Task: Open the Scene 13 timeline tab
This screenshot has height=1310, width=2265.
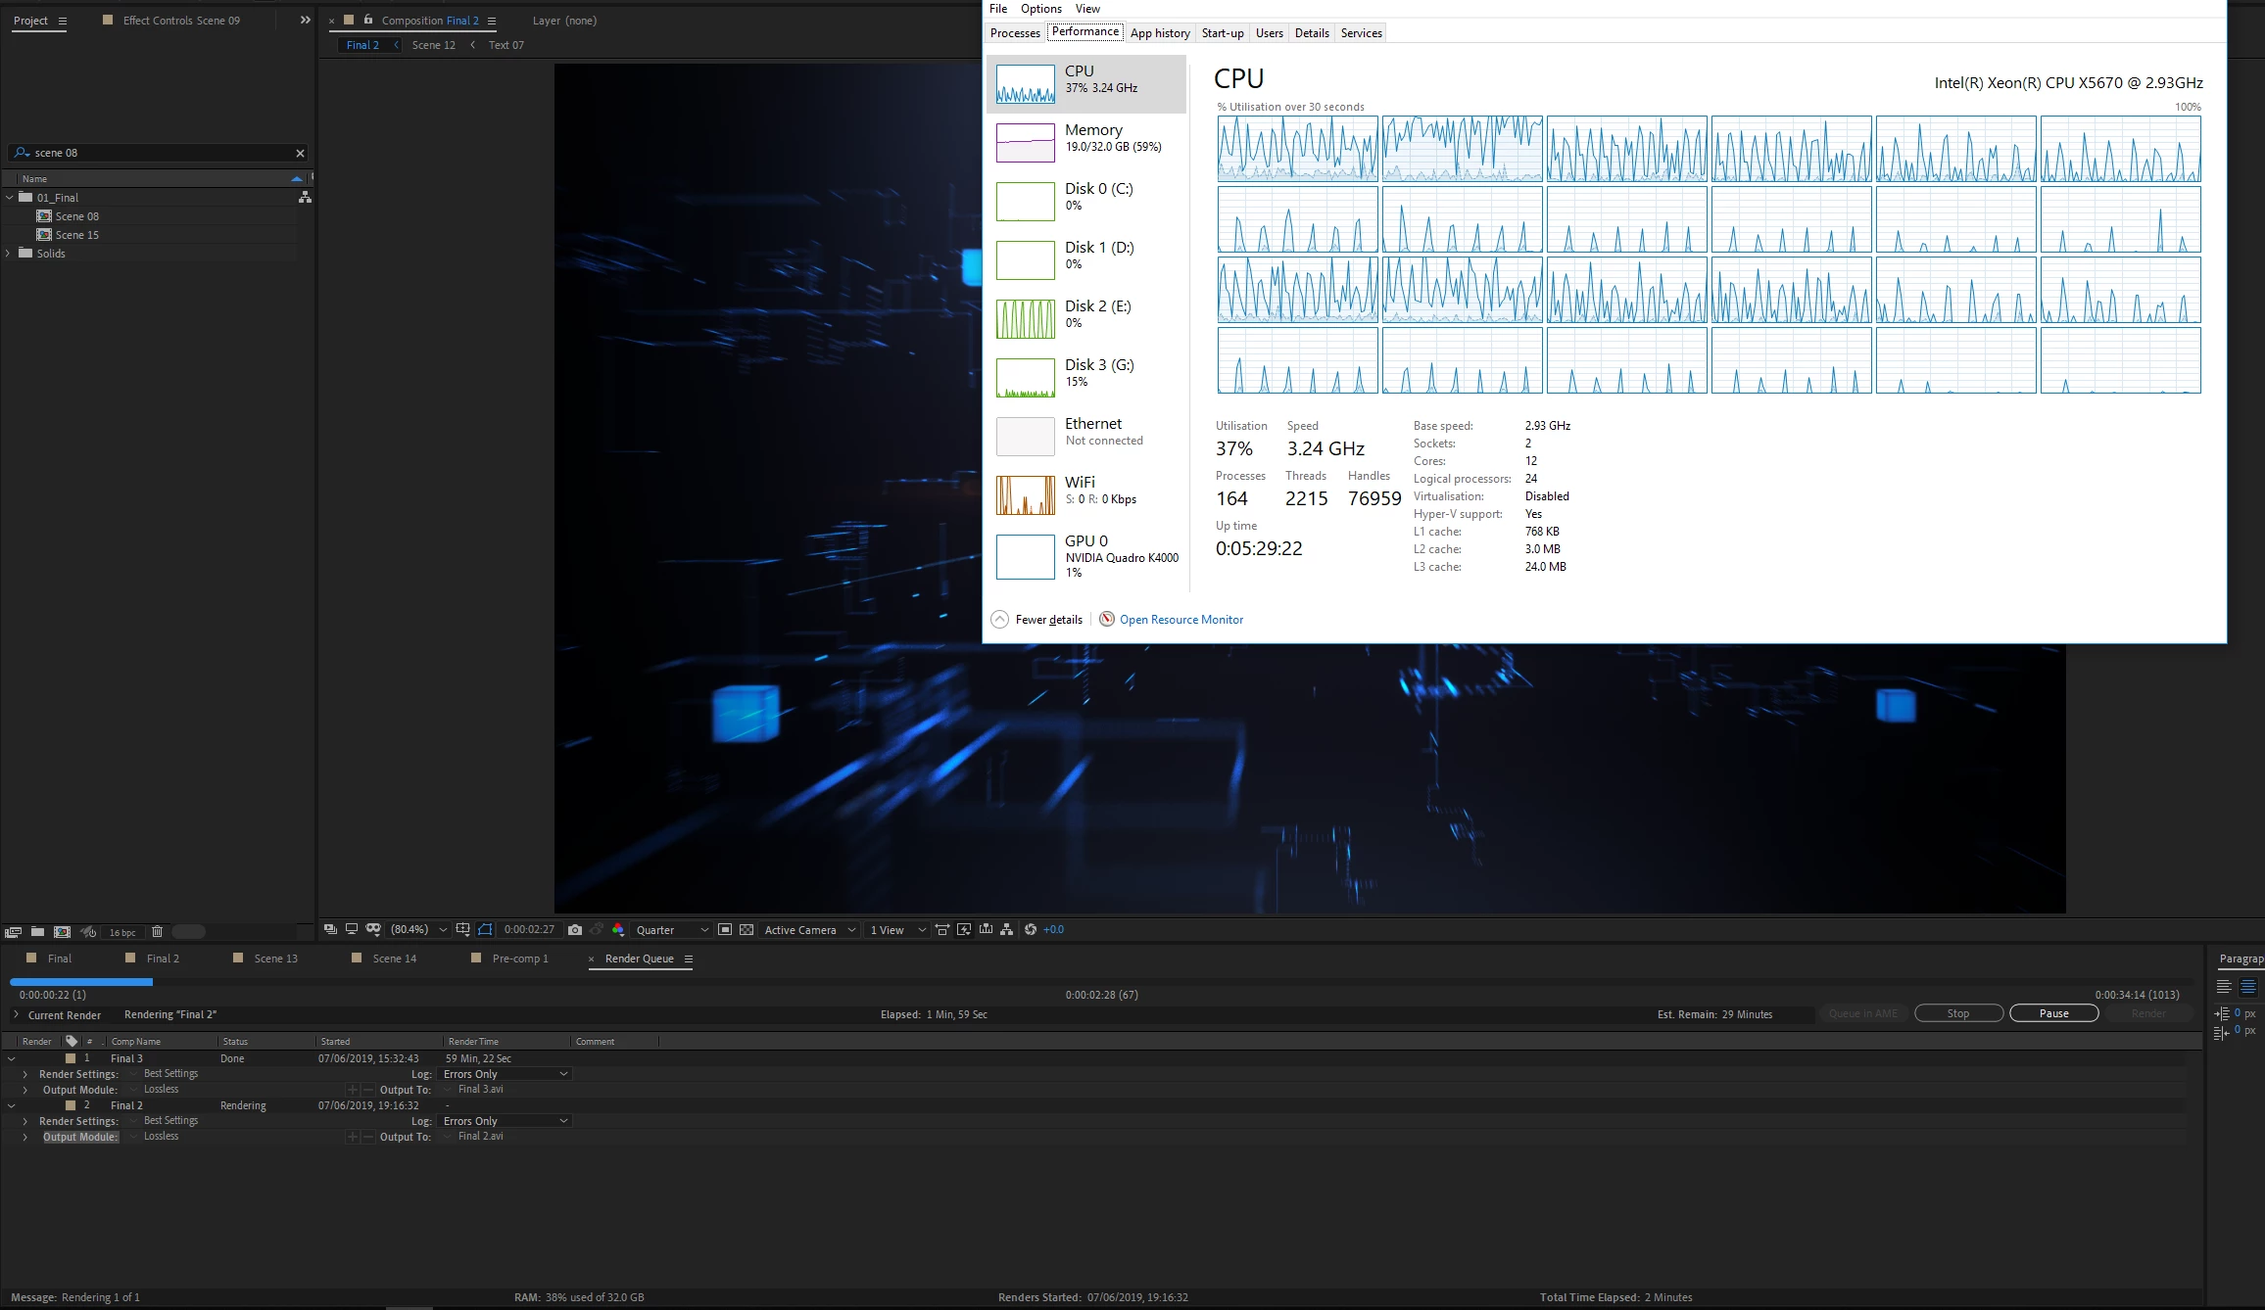Action: click(275, 958)
